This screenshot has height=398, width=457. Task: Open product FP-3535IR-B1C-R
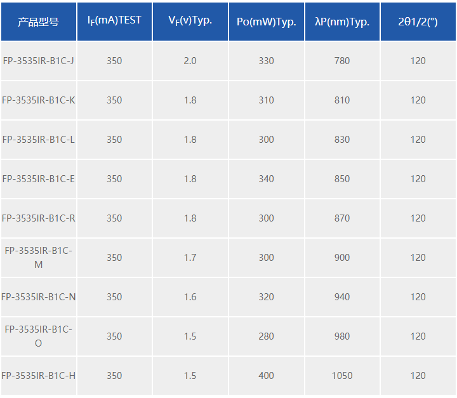pyautogui.click(x=39, y=218)
